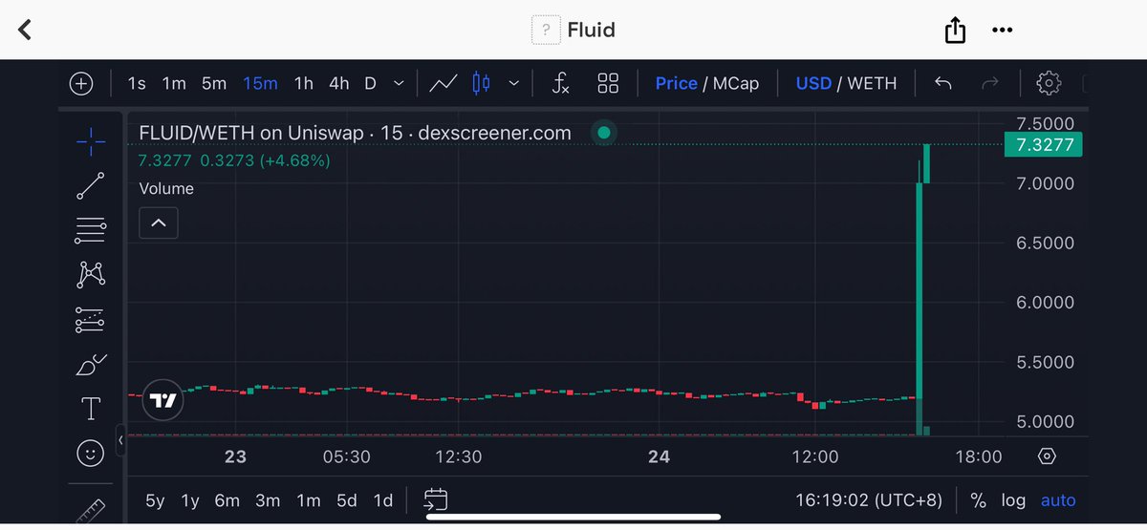Screen dimensions: 1147x530
Task: Open the emoji icons tool
Action: [x=91, y=455]
